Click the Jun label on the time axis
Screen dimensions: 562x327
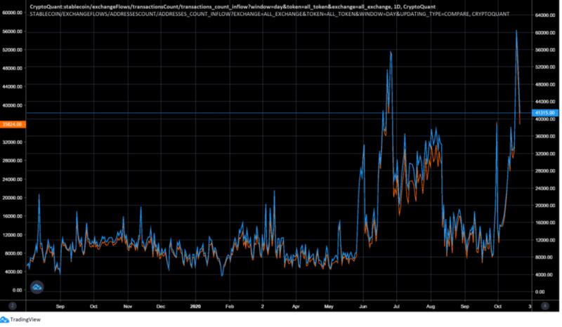pyautogui.click(x=363, y=307)
